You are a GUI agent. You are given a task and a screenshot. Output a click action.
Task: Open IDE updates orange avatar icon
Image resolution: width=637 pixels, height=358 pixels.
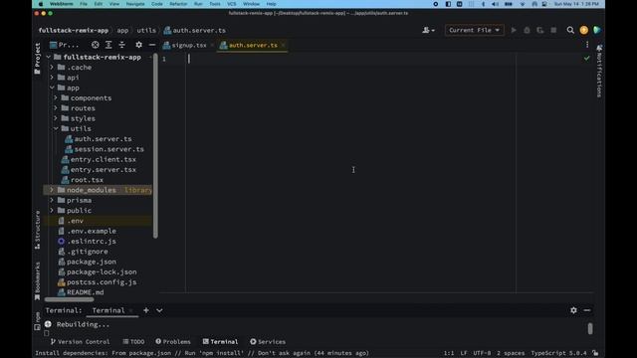(584, 30)
